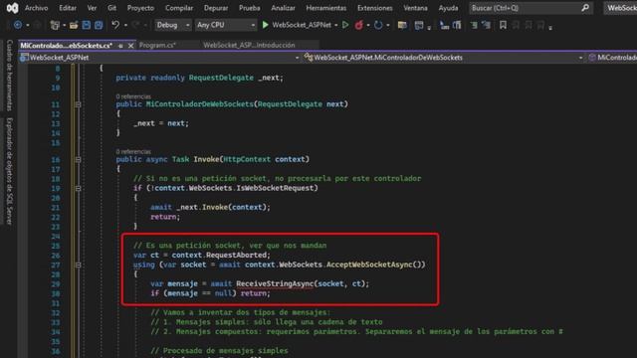Open the Ayuda menu

tap(448, 8)
